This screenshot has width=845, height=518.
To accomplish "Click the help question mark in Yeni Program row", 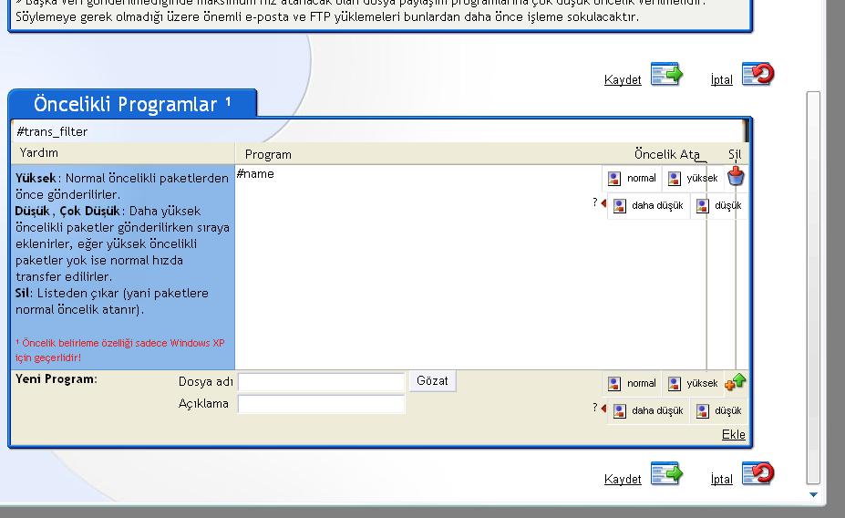I will (x=595, y=408).
